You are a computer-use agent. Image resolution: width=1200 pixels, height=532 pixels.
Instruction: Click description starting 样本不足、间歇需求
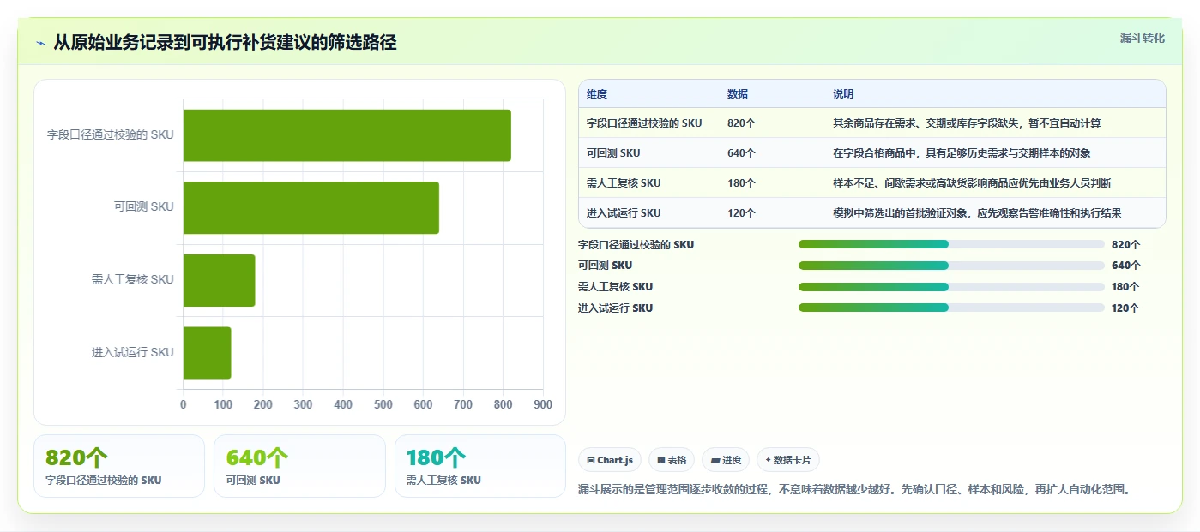[x=972, y=183]
